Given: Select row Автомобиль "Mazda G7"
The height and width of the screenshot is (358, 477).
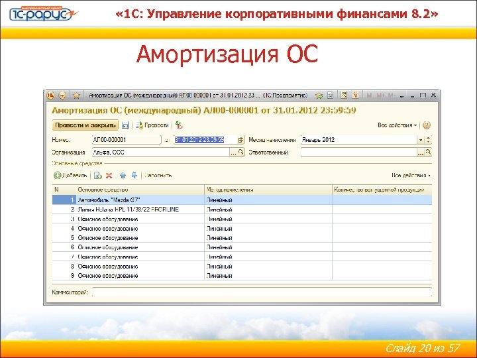Looking at the screenshot, I should click(x=242, y=200).
